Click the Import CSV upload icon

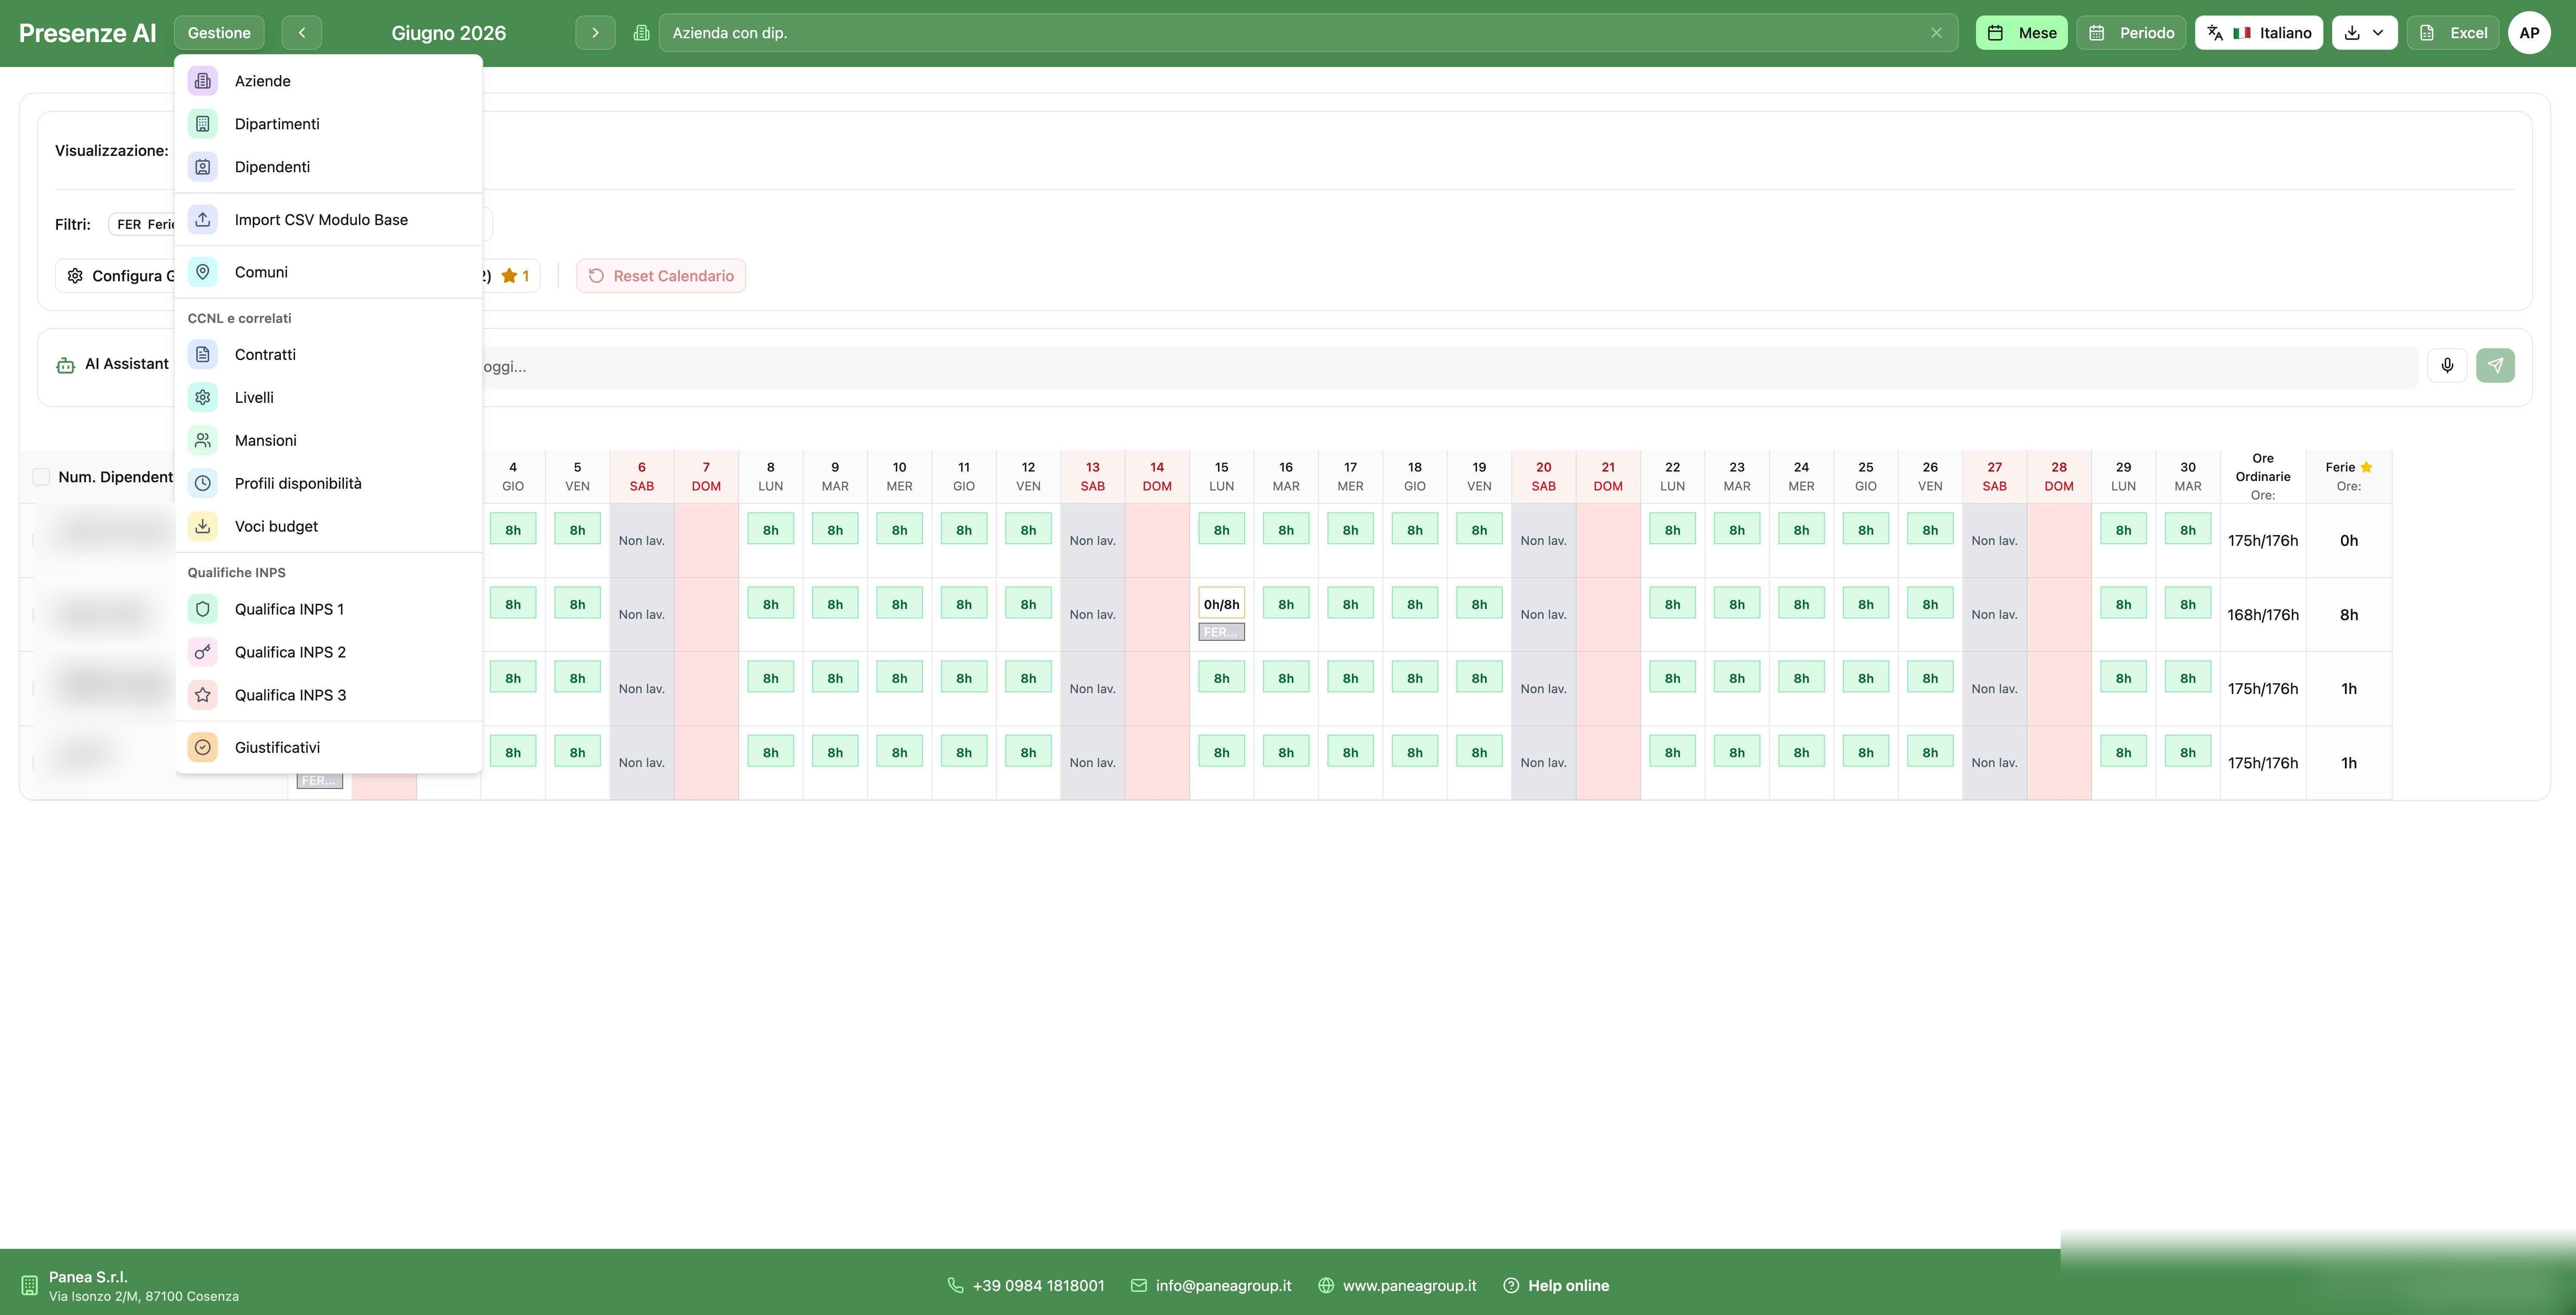point(203,220)
